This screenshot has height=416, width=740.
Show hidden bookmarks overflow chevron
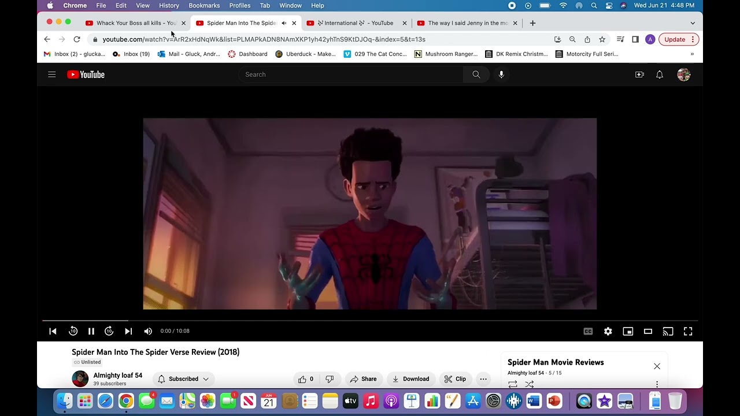pyautogui.click(x=692, y=54)
